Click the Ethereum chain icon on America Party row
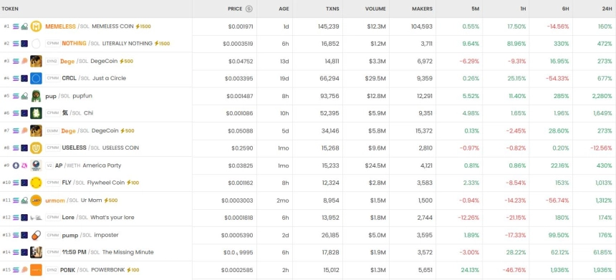Viewport: 616px width, 280px height. point(16,165)
